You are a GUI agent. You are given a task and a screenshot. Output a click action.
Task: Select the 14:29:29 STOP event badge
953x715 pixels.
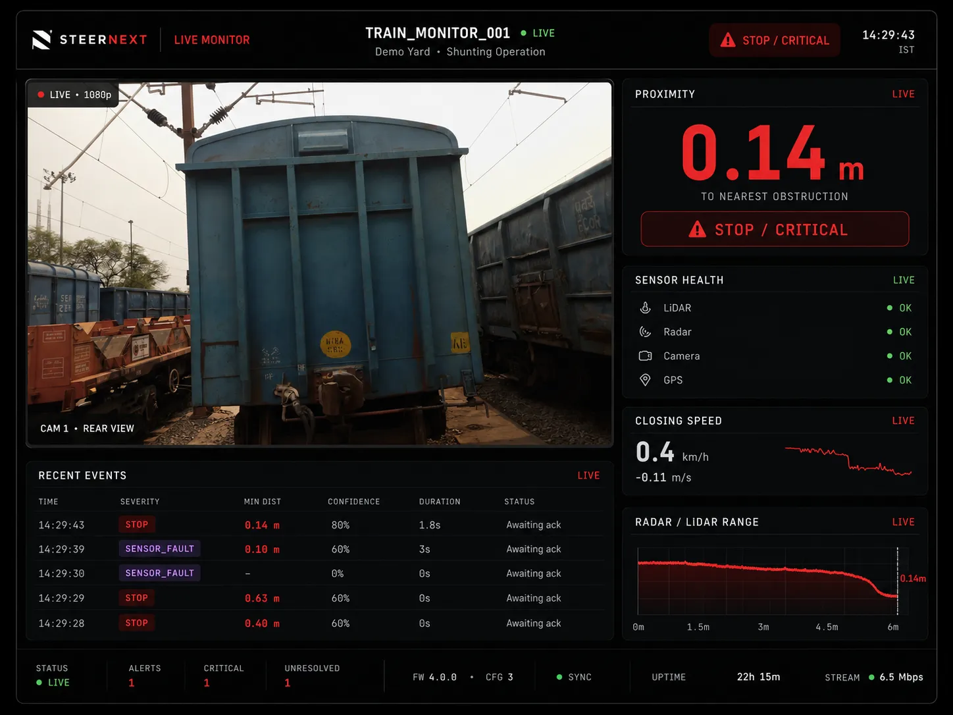point(137,598)
